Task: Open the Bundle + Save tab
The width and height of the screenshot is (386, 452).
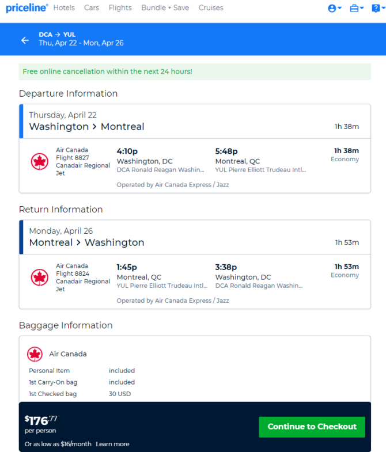Action: [165, 8]
